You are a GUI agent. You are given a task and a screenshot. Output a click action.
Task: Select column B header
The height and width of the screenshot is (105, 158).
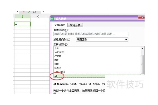coord(23,16)
